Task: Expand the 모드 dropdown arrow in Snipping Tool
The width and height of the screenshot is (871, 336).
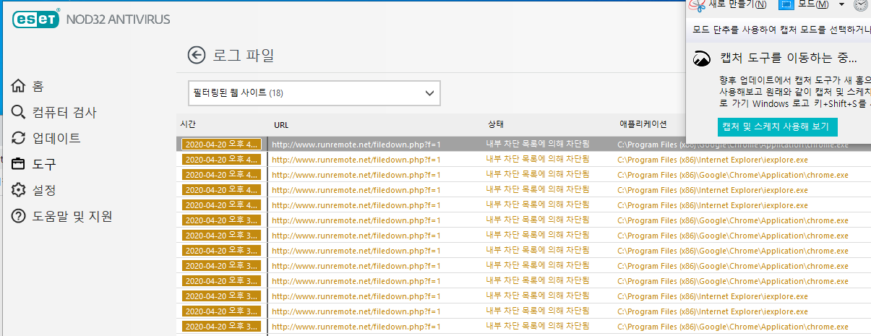Action: pos(841,5)
